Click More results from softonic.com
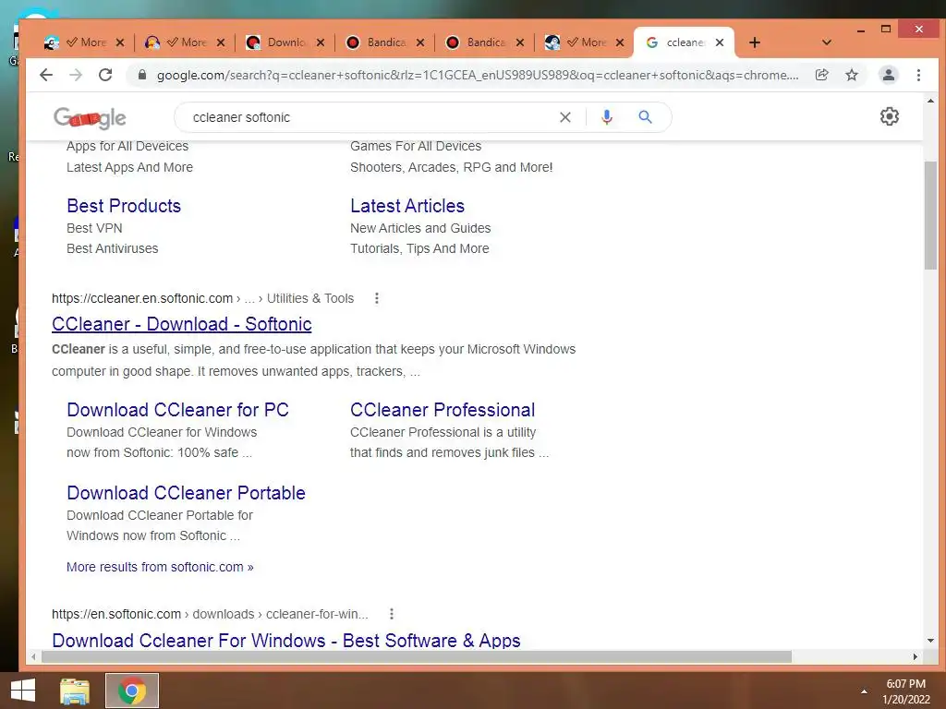This screenshot has height=709, width=946. coord(160,567)
